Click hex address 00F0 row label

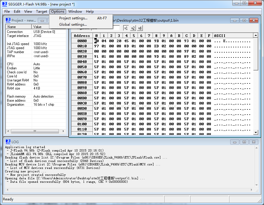point(82,119)
